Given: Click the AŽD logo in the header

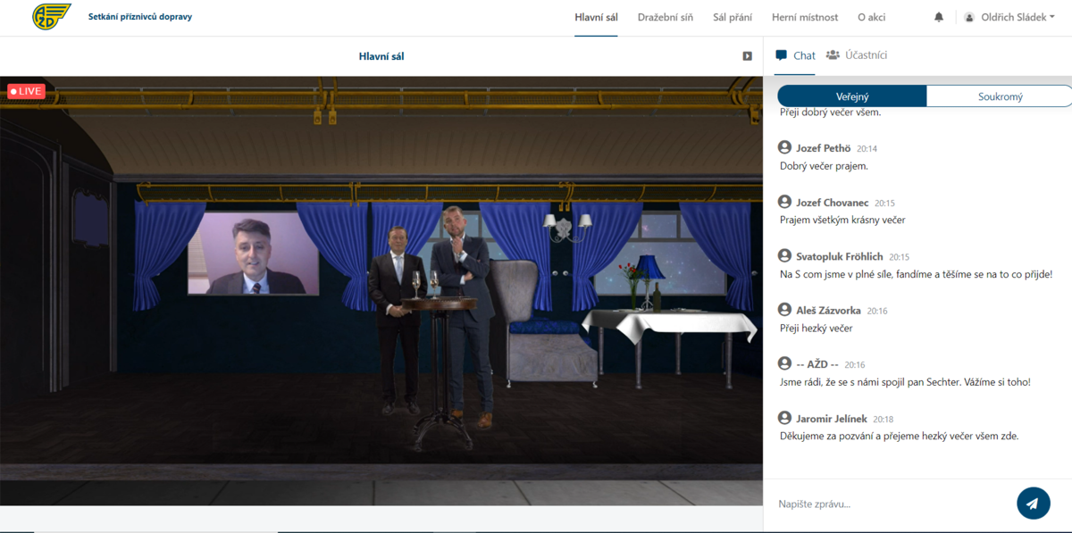Looking at the screenshot, I should point(52,17).
